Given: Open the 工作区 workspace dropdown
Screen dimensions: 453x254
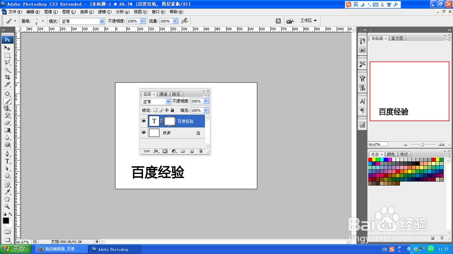Looking at the screenshot, I should 308,20.
